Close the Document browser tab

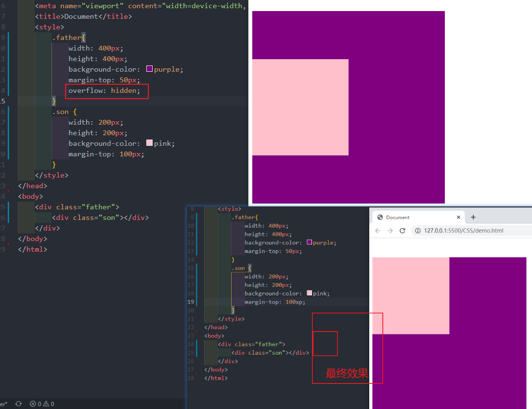point(458,217)
